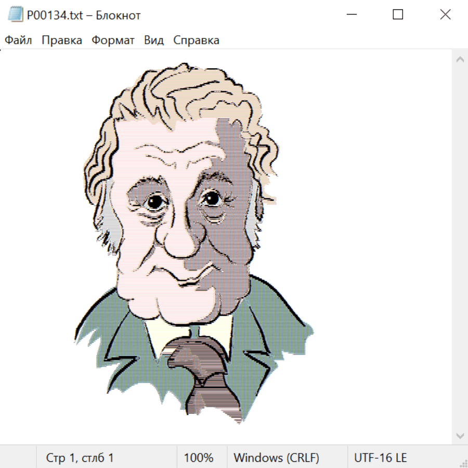Click the P00134.txt title bar text
Viewport: 468px width, 468px height.
point(84,15)
